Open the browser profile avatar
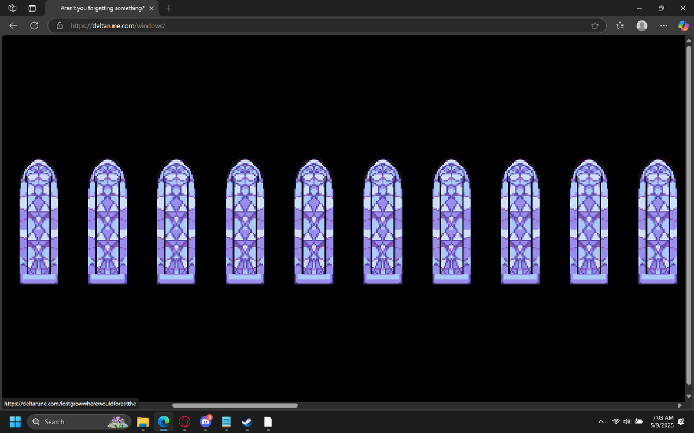 (x=641, y=25)
